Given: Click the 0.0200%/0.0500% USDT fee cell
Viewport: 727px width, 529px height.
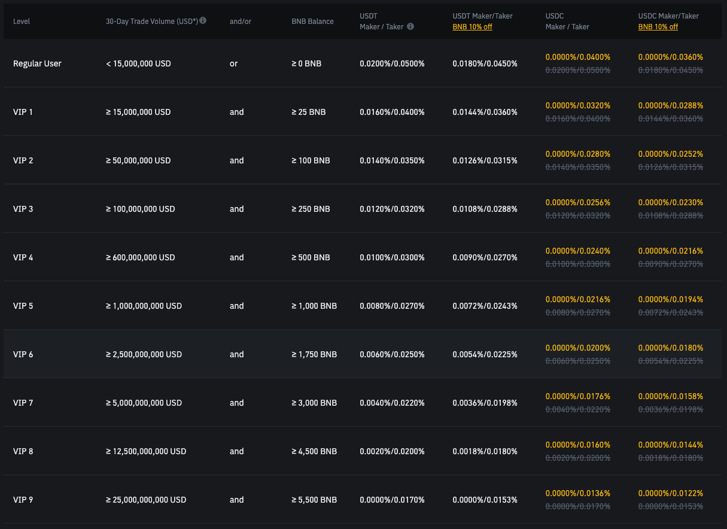Looking at the screenshot, I should [392, 63].
